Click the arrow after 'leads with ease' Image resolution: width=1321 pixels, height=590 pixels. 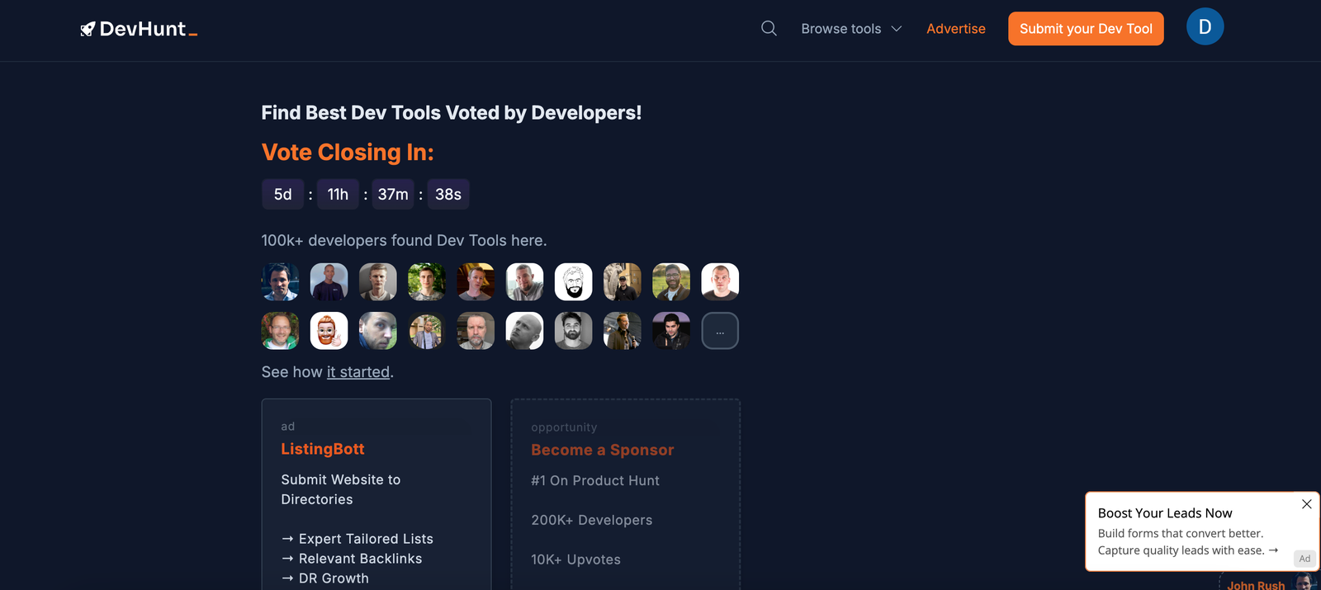click(1273, 550)
